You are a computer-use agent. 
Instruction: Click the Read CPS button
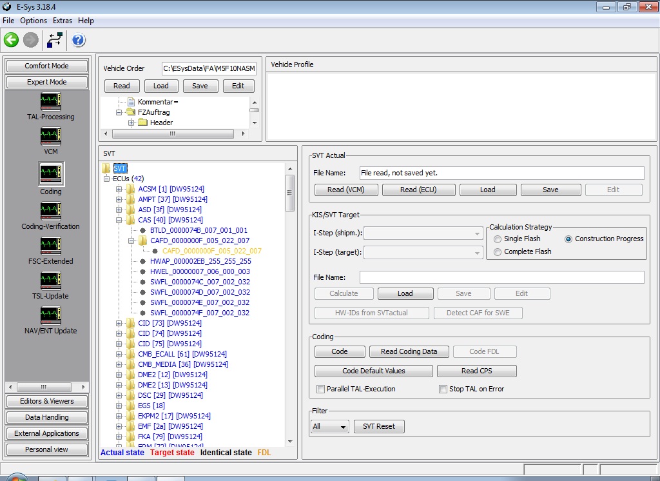pyautogui.click(x=476, y=371)
